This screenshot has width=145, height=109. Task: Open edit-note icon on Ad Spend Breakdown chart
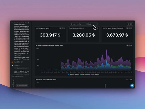(x=127, y=45)
